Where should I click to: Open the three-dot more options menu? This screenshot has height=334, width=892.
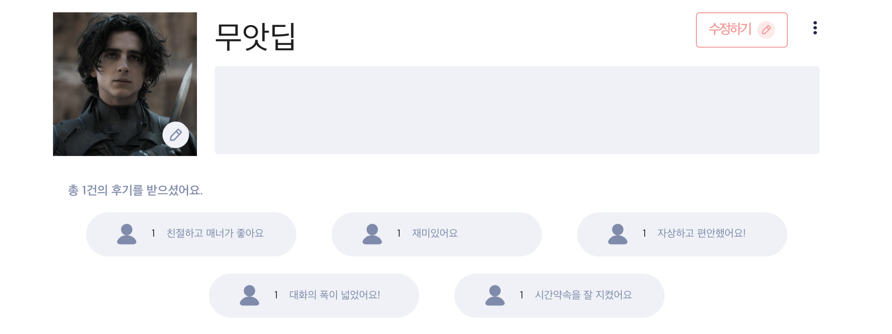pos(815,28)
